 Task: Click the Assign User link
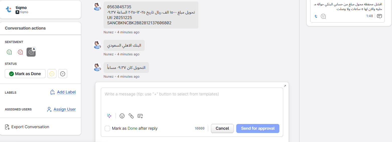[x=64, y=109]
